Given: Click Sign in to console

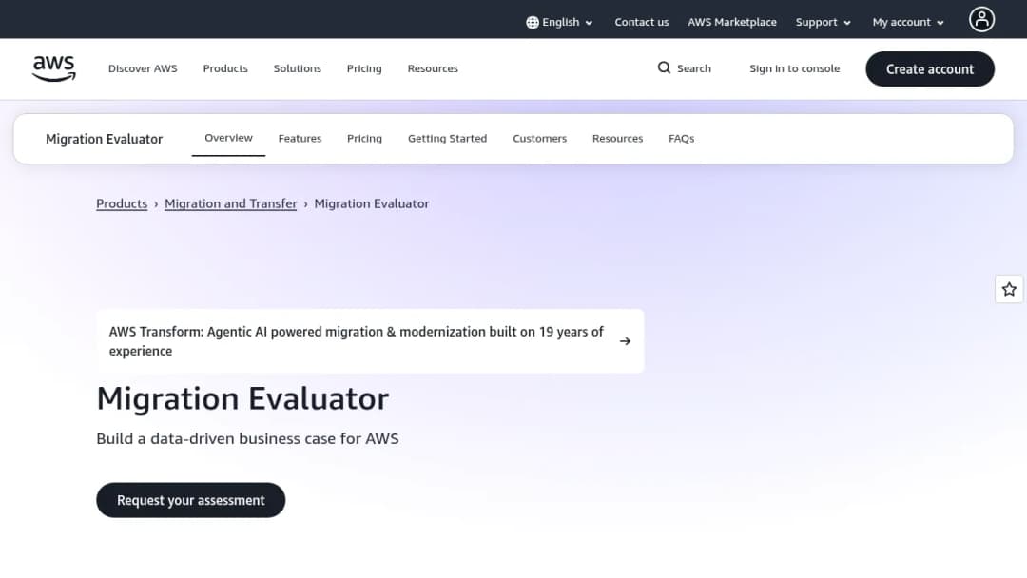Looking at the screenshot, I should point(794,68).
